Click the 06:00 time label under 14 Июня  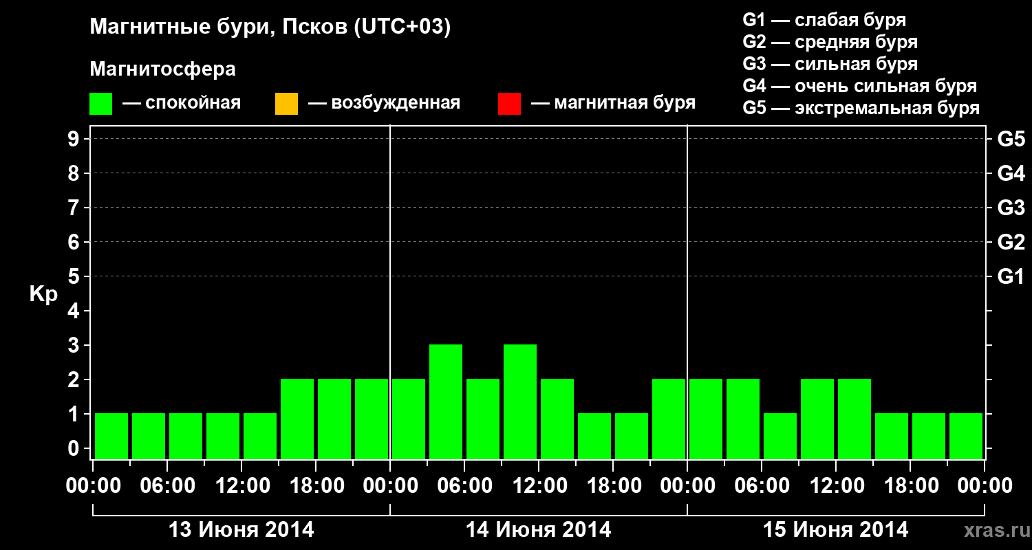[x=464, y=486]
